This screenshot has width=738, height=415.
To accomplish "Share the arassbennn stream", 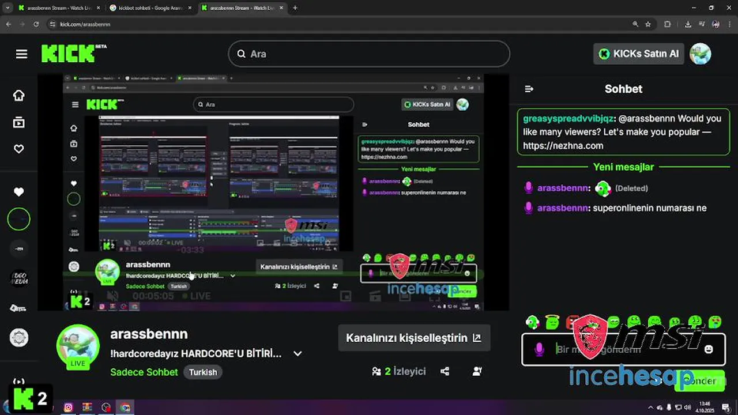I will click(x=445, y=371).
